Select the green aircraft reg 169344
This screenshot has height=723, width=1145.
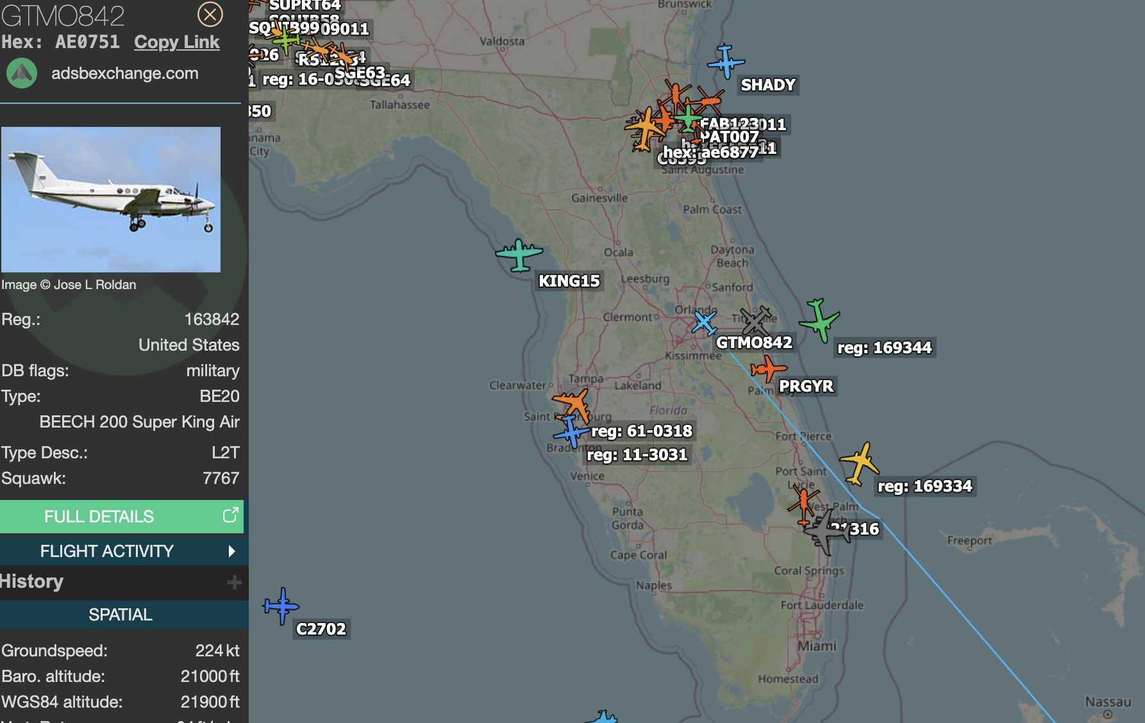click(819, 319)
